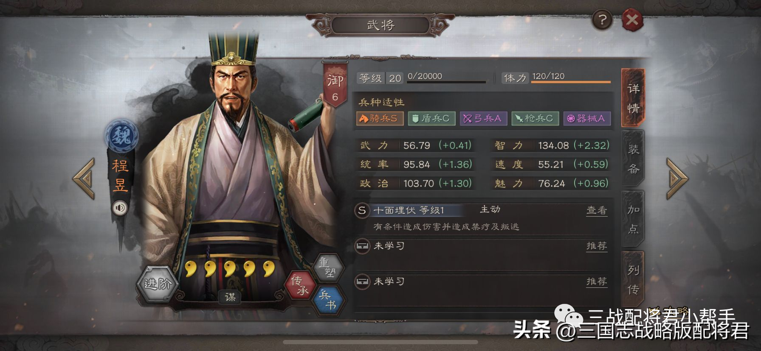Open the 进阶 hexagon button
This screenshot has width=761, height=351.
point(158,284)
